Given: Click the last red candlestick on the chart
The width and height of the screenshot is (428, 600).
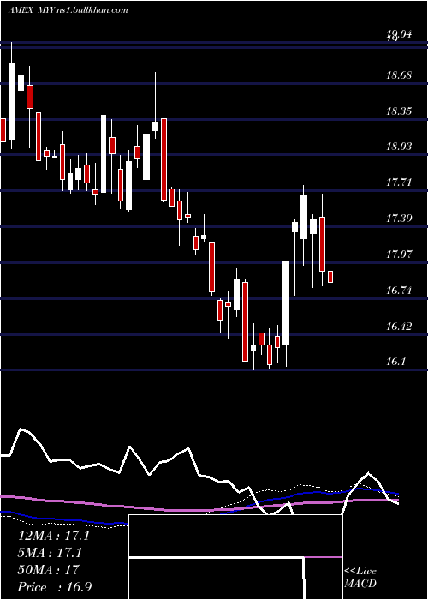Looking at the screenshot, I should click(x=330, y=277).
